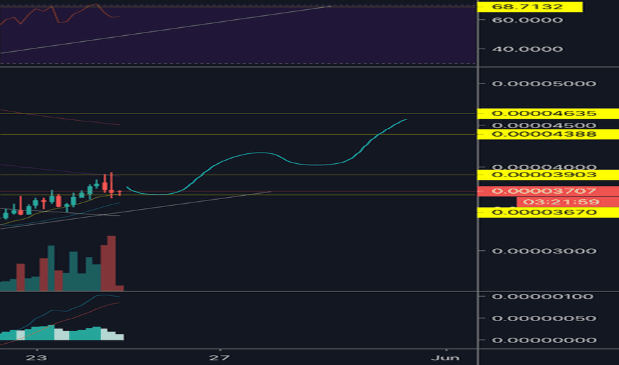
Task: Click the MACD histogram bars in bottom pane
Action: (62, 333)
